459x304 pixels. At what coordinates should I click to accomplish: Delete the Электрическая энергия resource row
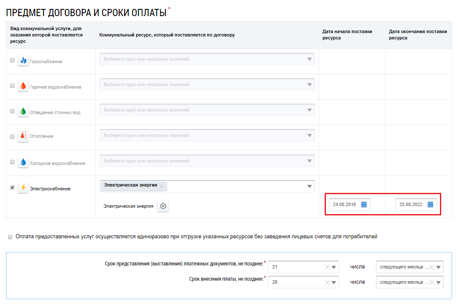[163, 206]
